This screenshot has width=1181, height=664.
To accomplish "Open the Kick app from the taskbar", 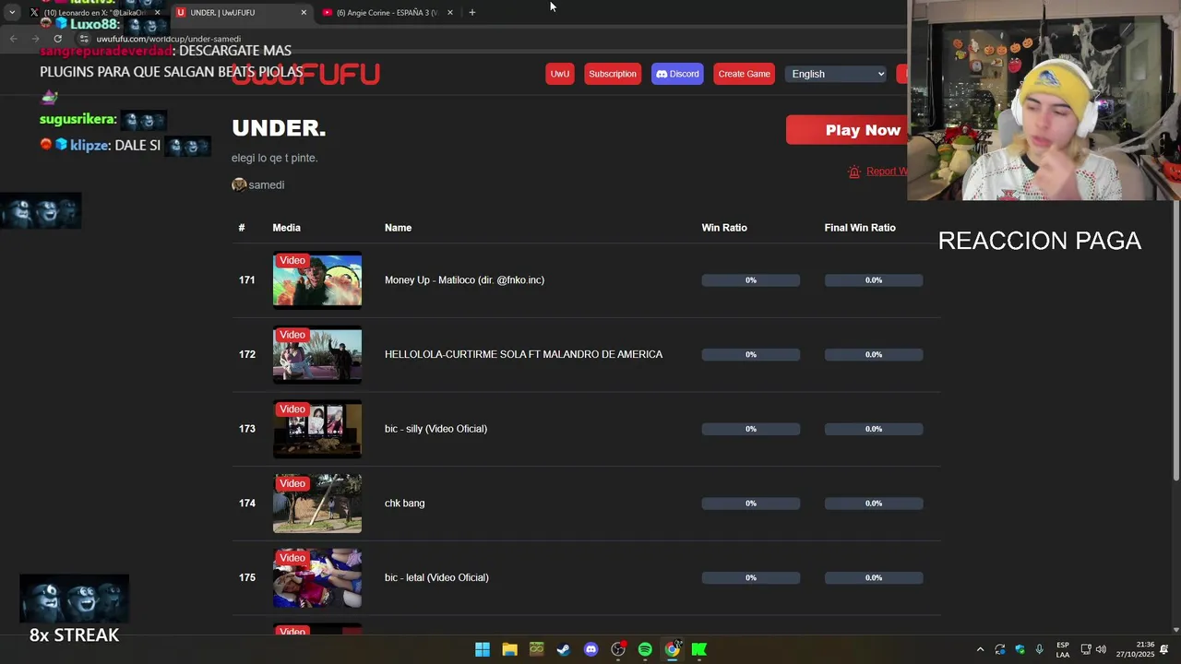I will pyautogui.click(x=699, y=649).
